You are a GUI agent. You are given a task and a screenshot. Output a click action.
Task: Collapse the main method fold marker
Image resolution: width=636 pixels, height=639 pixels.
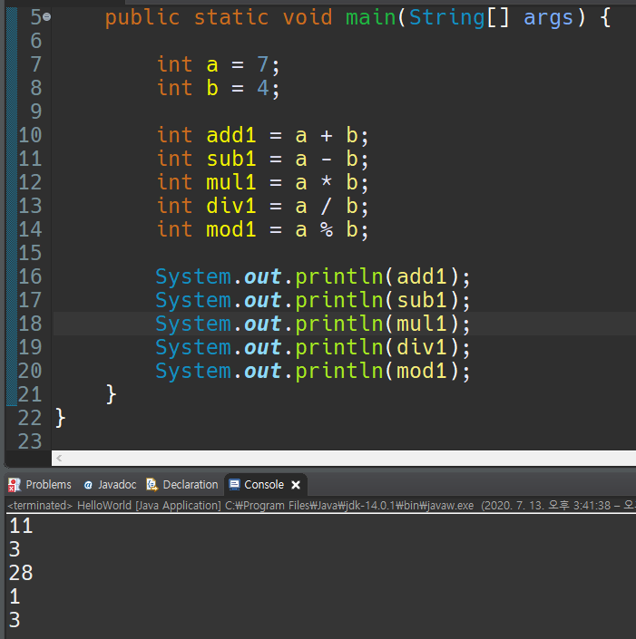tap(47, 17)
